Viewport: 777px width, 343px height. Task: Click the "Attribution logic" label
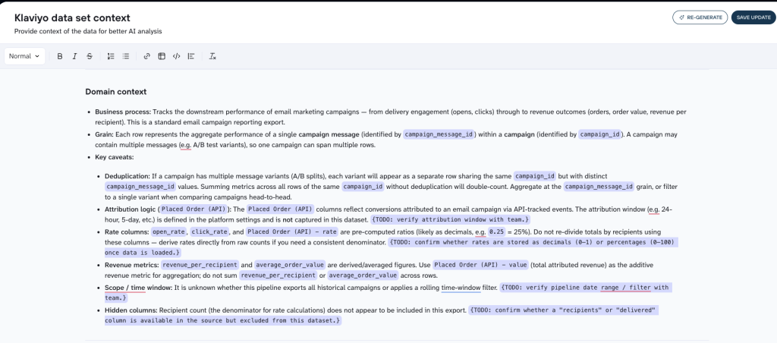tap(130, 209)
